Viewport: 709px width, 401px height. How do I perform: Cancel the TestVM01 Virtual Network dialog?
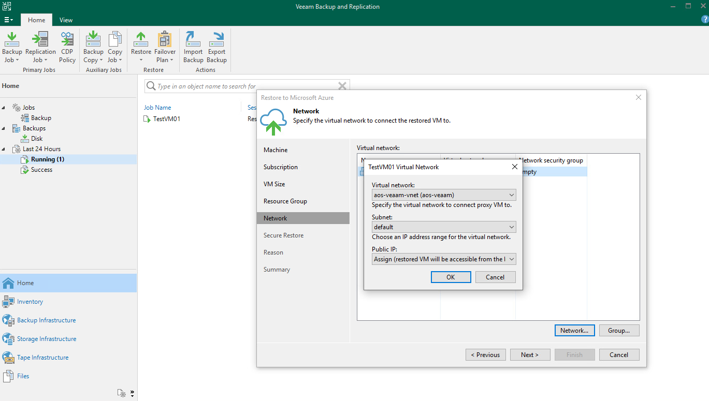tap(495, 277)
